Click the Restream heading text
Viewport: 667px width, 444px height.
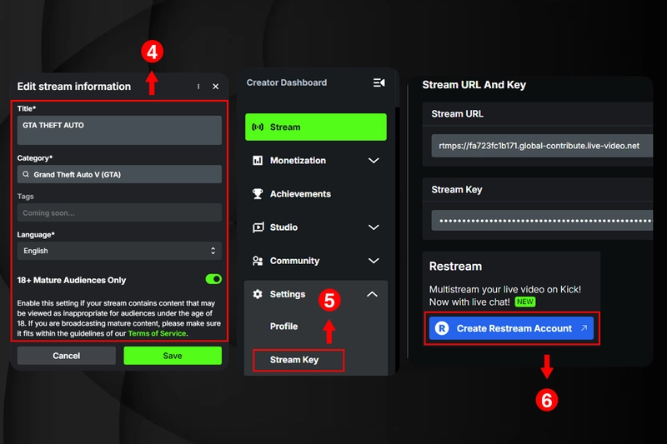pyautogui.click(x=455, y=267)
